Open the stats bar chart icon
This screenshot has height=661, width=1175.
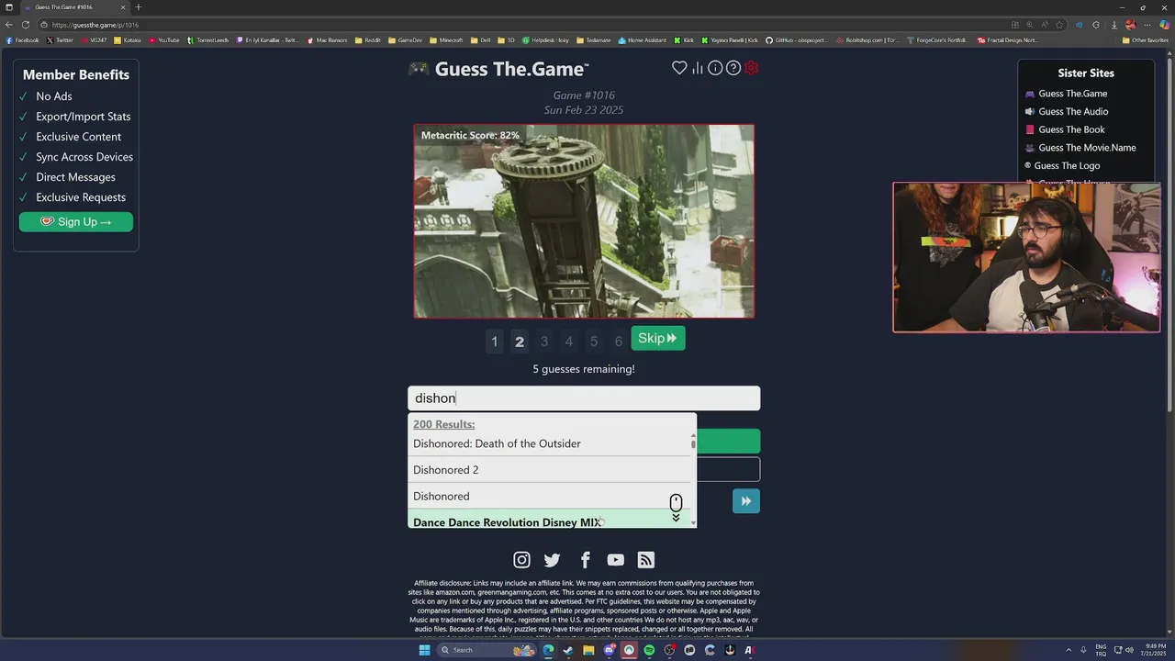click(698, 68)
